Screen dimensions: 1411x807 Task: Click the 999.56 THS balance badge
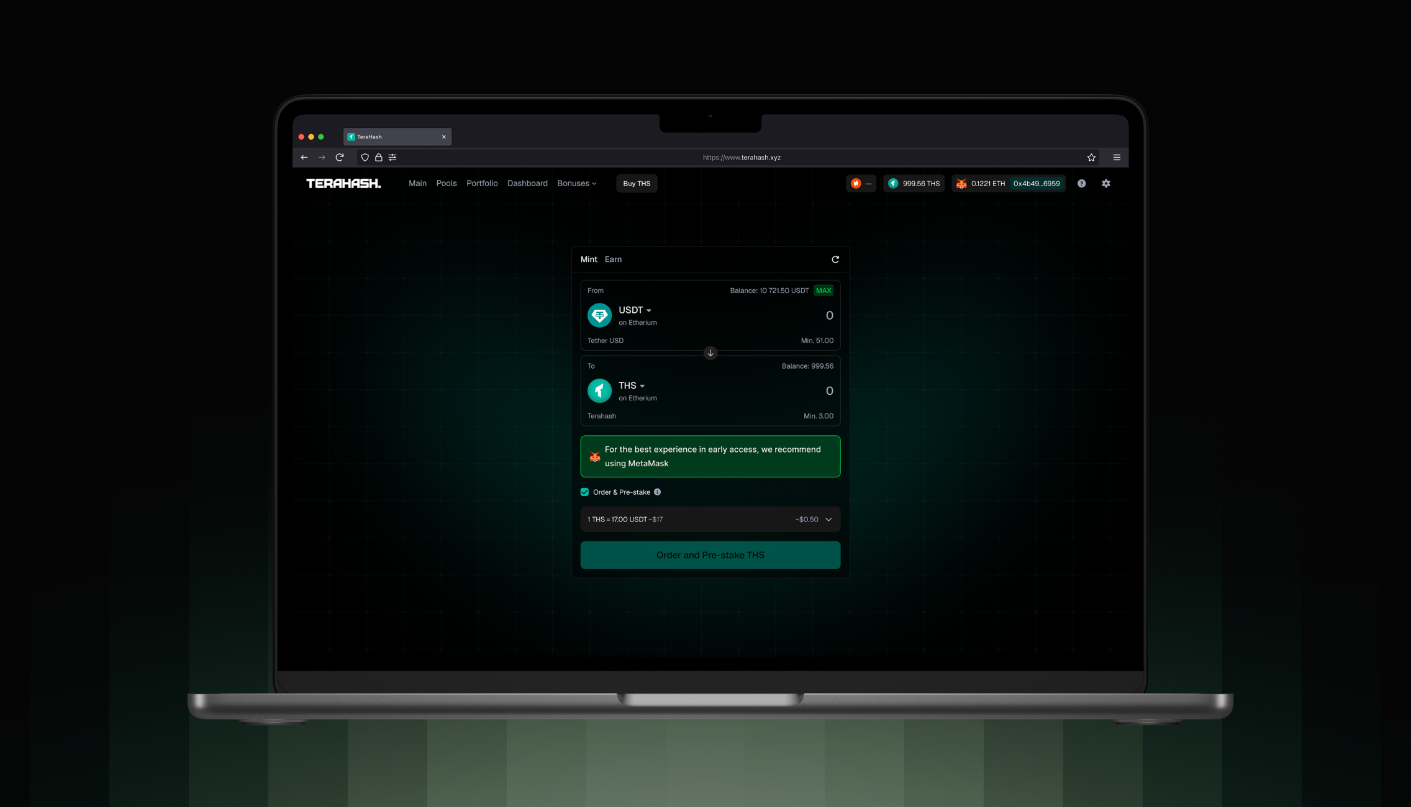click(914, 183)
